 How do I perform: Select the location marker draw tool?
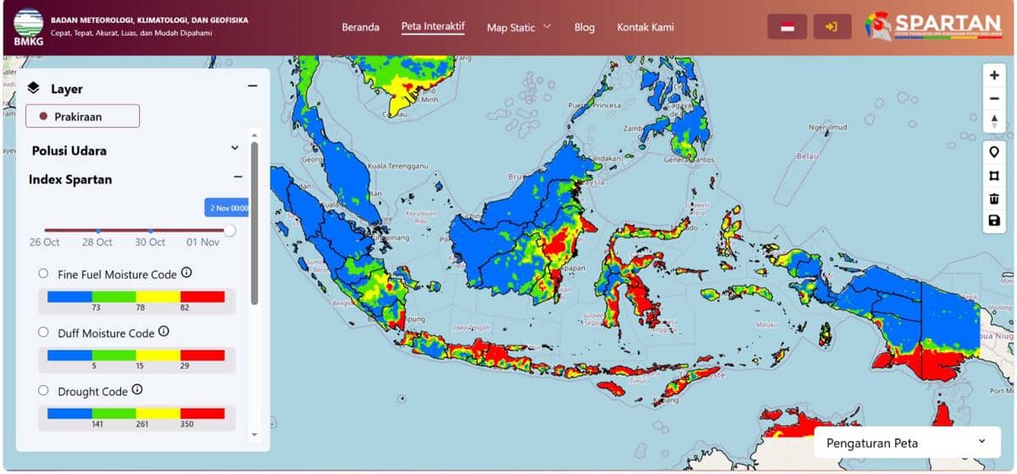point(994,153)
